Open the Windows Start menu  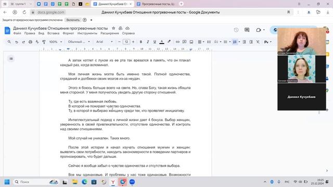tap(7, 182)
